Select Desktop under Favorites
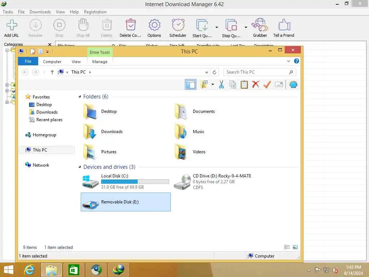 [44, 104]
